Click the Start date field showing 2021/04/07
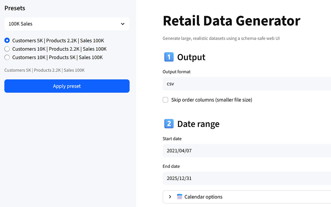Image resolution: width=331 pixels, height=207 pixels. [x=247, y=151]
